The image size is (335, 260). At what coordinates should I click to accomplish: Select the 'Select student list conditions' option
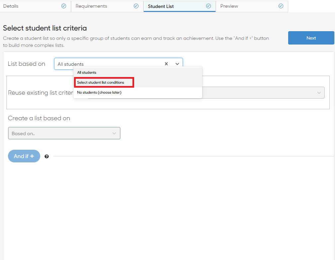click(137, 82)
